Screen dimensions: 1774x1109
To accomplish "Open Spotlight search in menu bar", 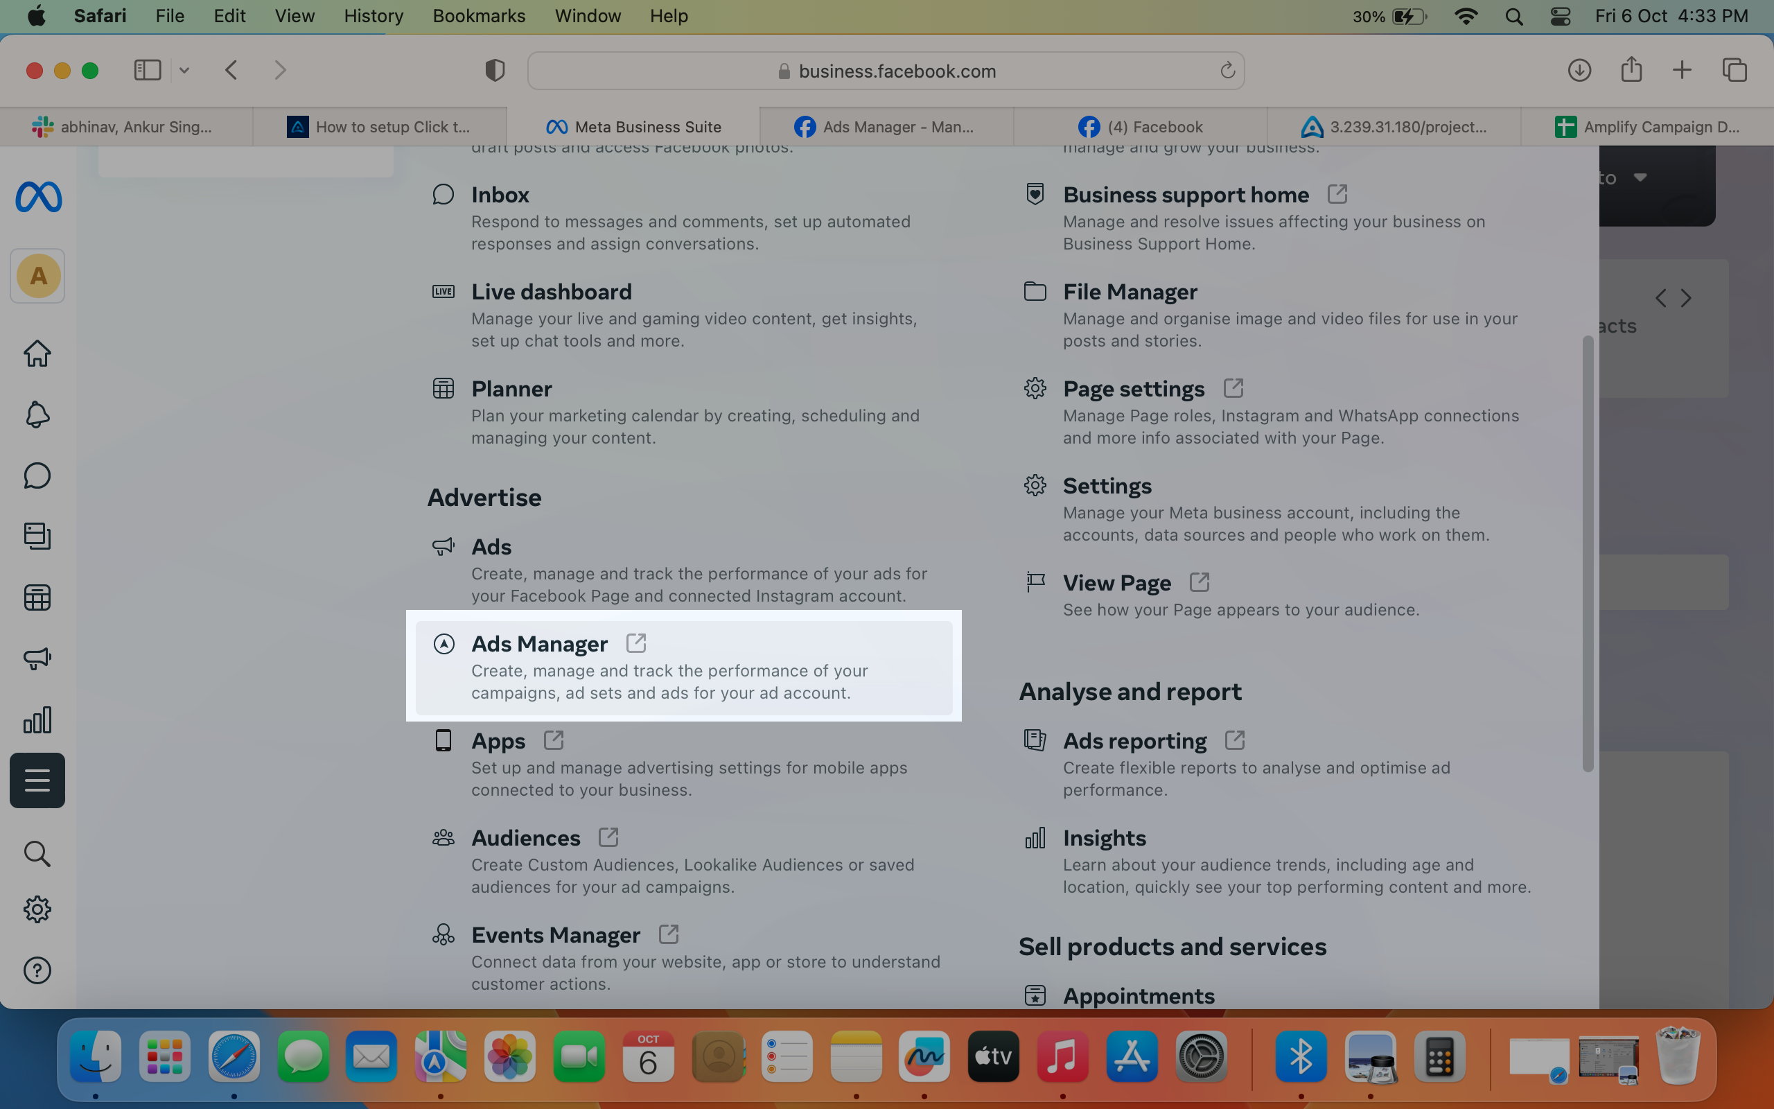I will [x=1513, y=16].
